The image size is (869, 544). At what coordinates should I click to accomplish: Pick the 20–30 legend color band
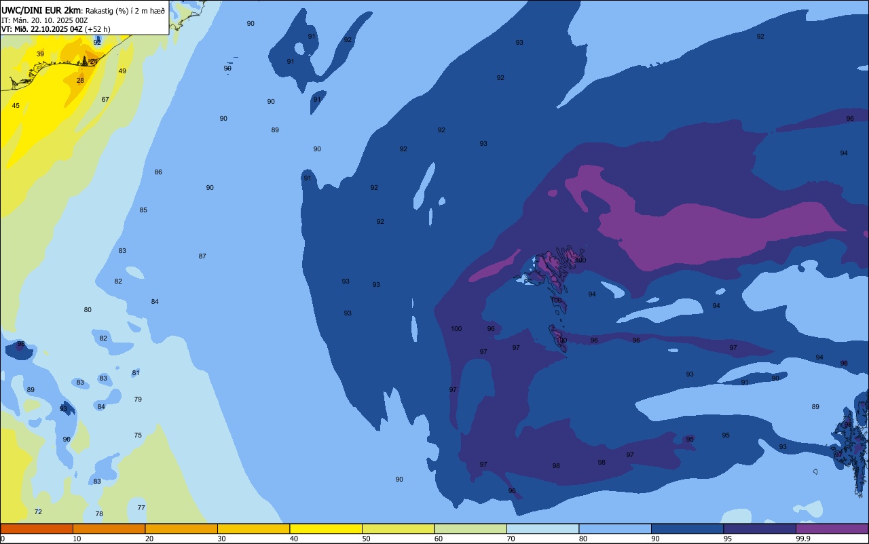(181, 528)
